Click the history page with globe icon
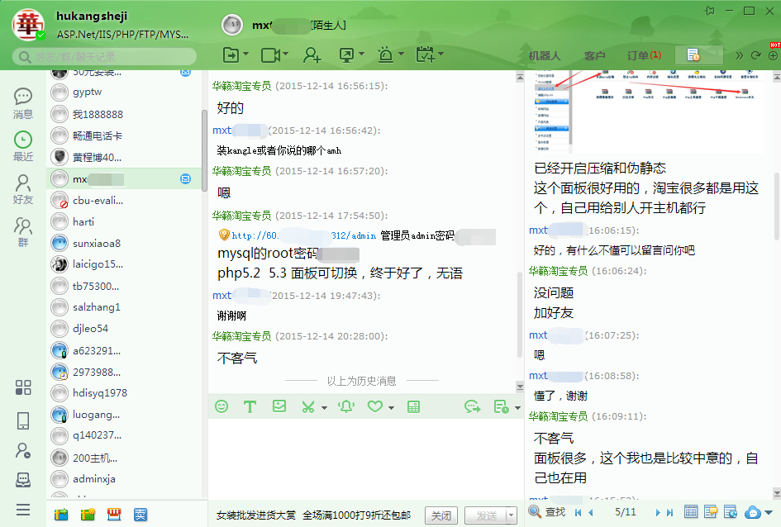The width and height of the screenshot is (781, 527). coord(731,511)
